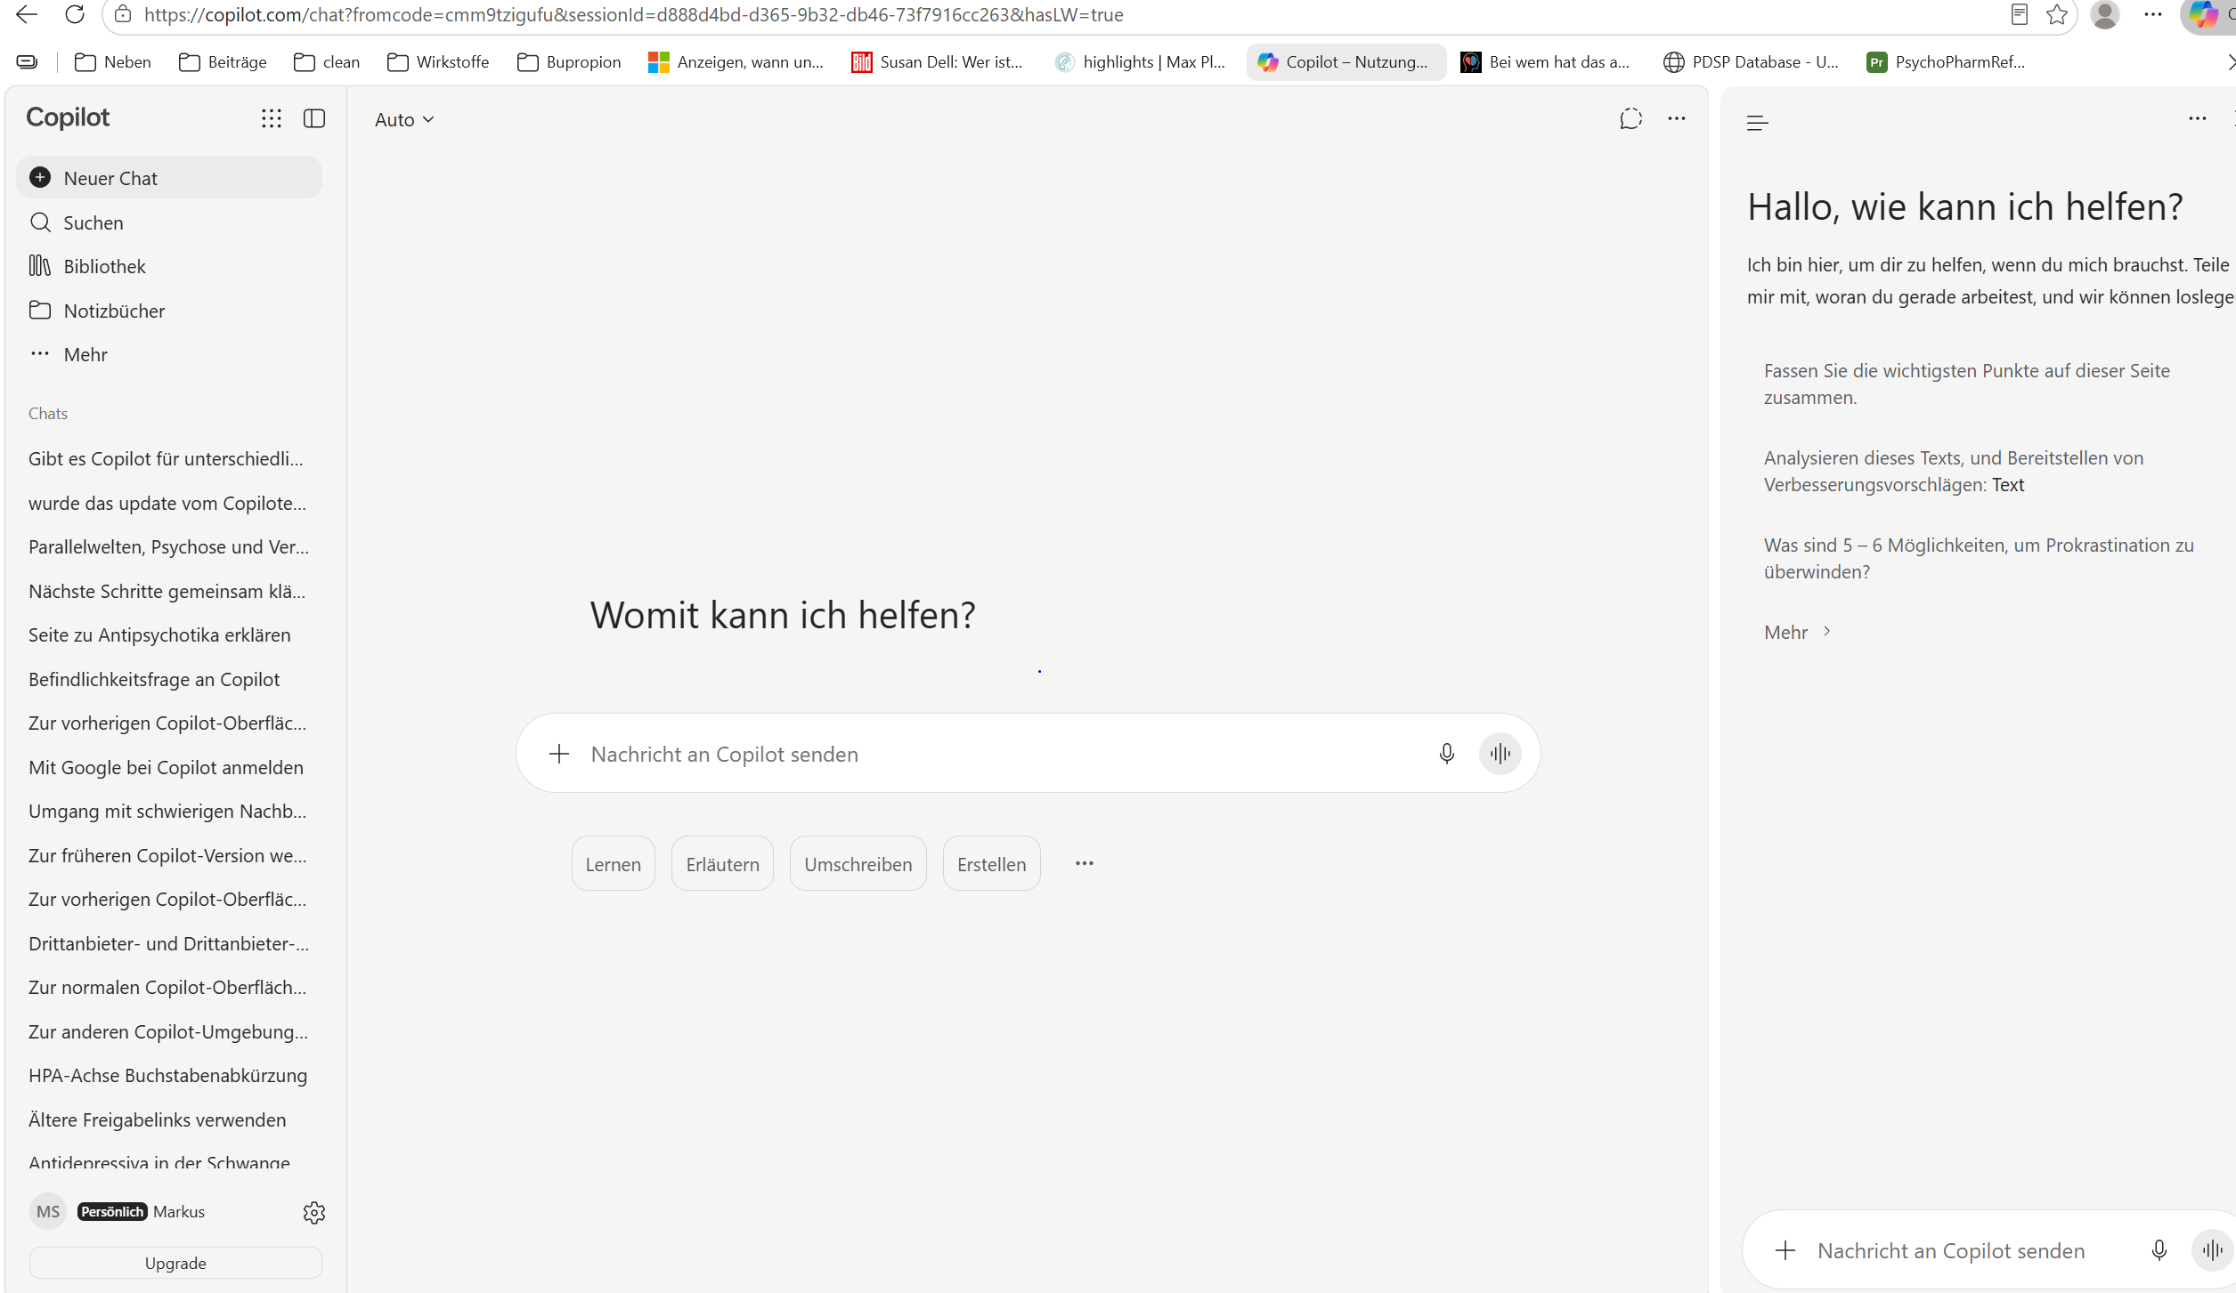Open Suchen in sidebar
Image resolution: width=2236 pixels, height=1293 pixels.
coord(169,222)
